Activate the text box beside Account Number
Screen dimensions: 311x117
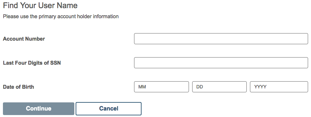pyautogui.click(x=221, y=39)
